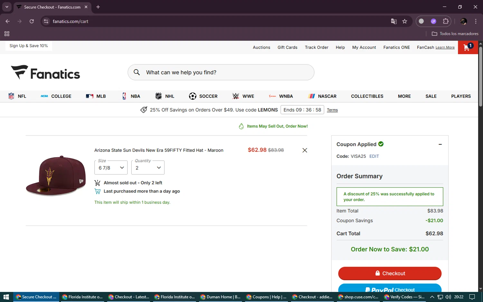Click the browser forward arrow
The width and height of the screenshot is (483, 302).
[20, 21]
